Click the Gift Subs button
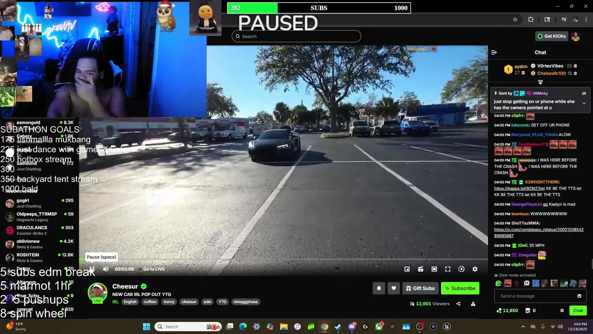The width and height of the screenshot is (593, 334). (420, 288)
